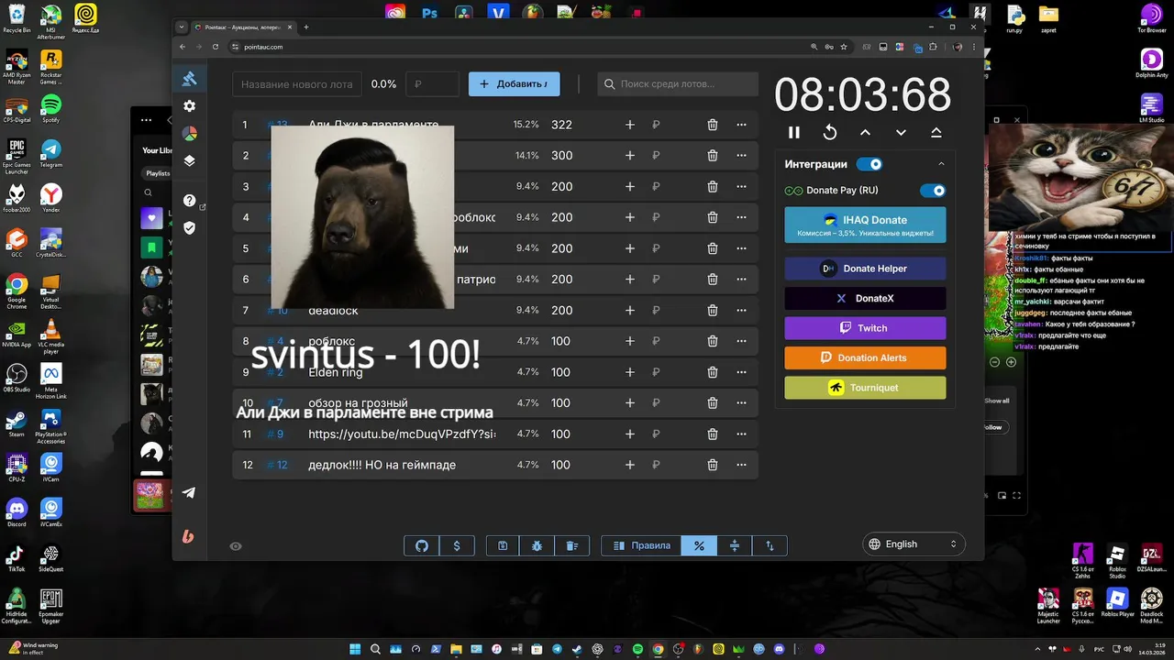Open more options for обзор на грозный lot
Viewport: 1174px width, 660px height.
741,402
